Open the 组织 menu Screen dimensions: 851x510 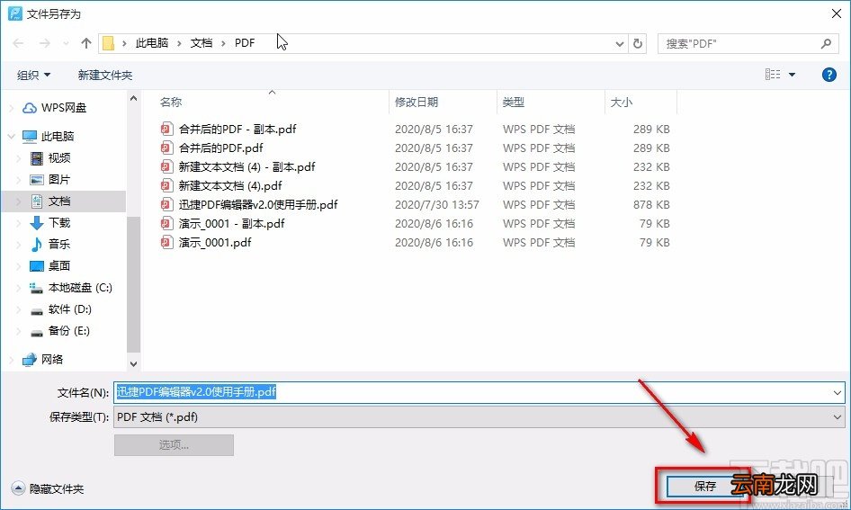(x=33, y=75)
